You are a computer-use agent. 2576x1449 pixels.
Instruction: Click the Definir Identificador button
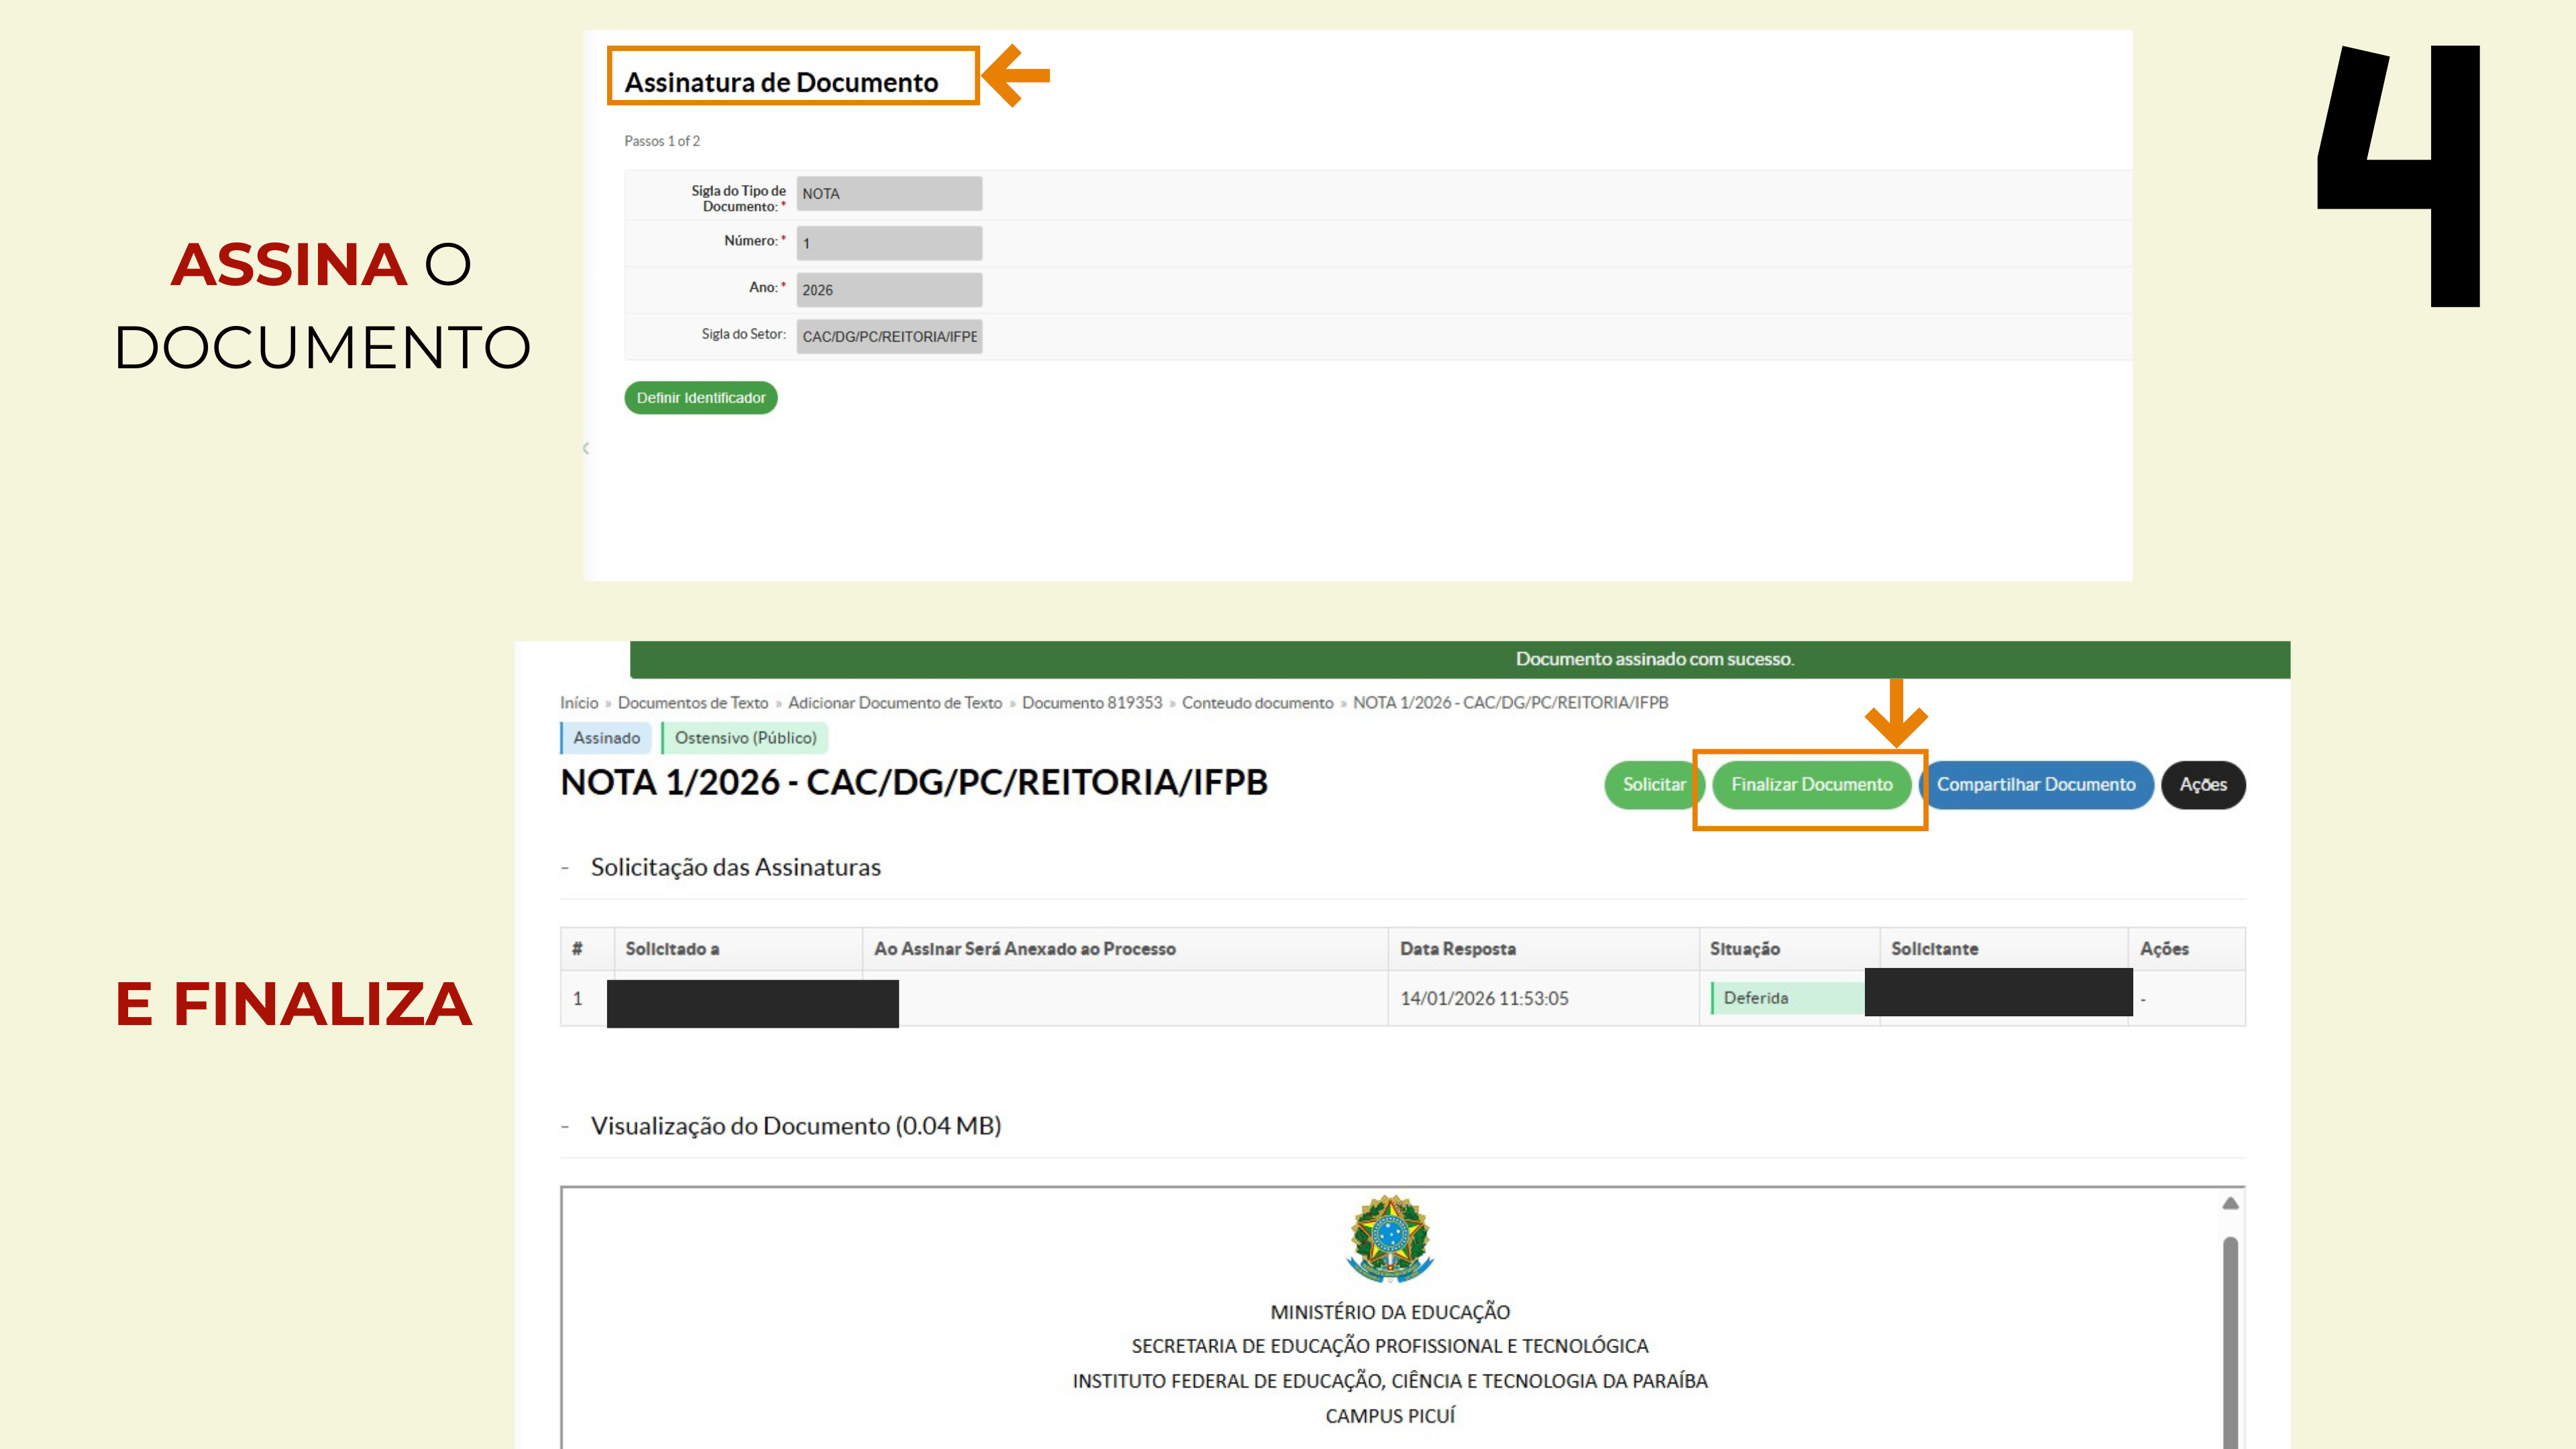tap(700, 397)
